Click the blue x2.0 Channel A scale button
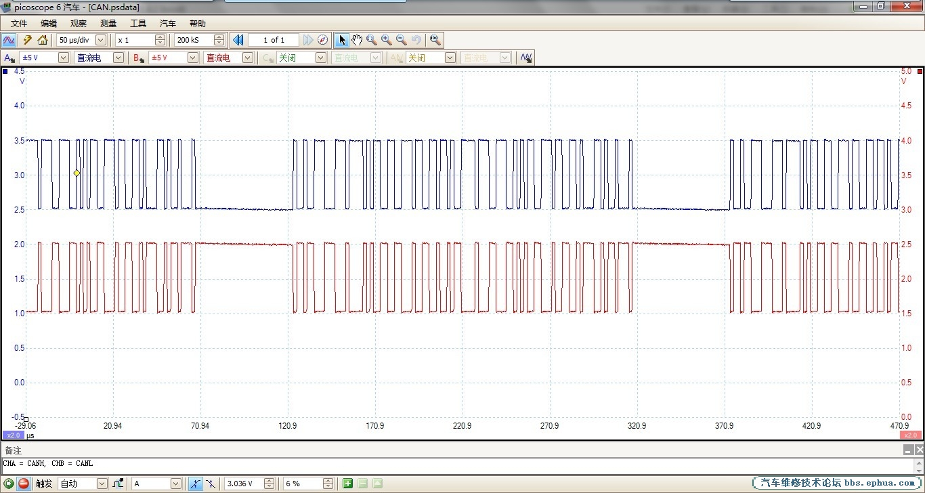Screen dimensions: 925x493 tap(13, 435)
